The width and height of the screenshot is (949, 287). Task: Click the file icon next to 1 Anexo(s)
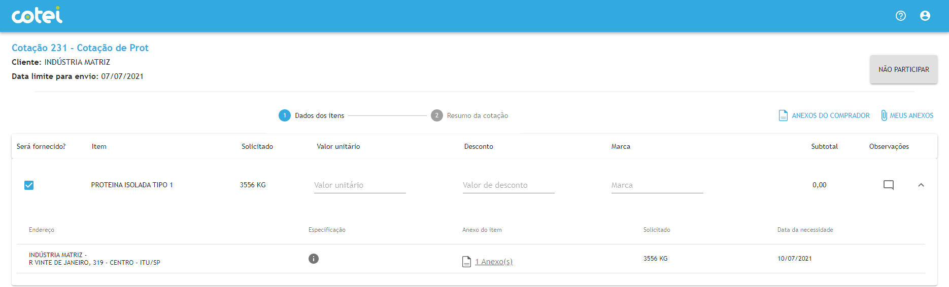[466, 262]
